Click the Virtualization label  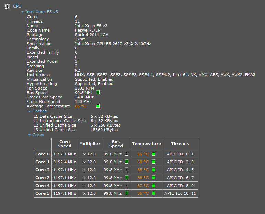[x=39, y=79]
